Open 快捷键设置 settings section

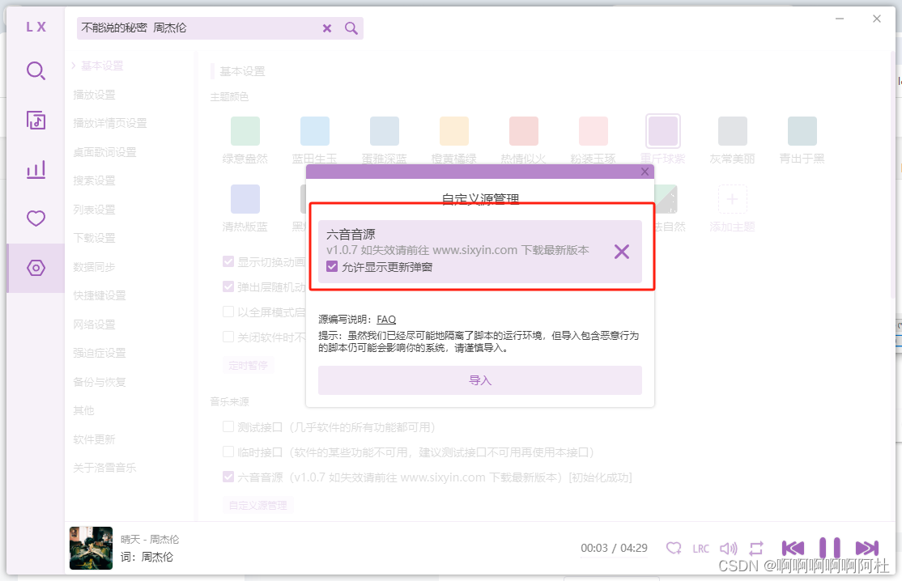[x=100, y=295]
